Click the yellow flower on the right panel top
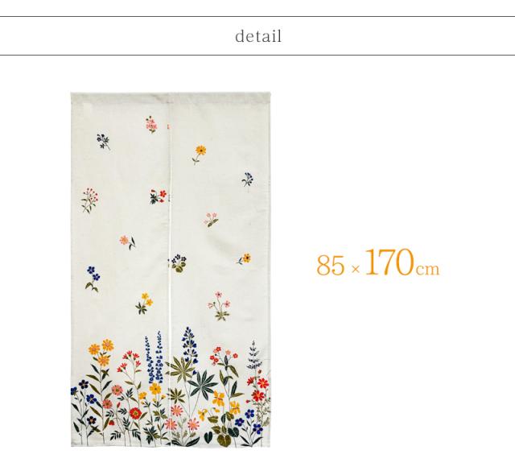515x475 pixels. click(200, 154)
